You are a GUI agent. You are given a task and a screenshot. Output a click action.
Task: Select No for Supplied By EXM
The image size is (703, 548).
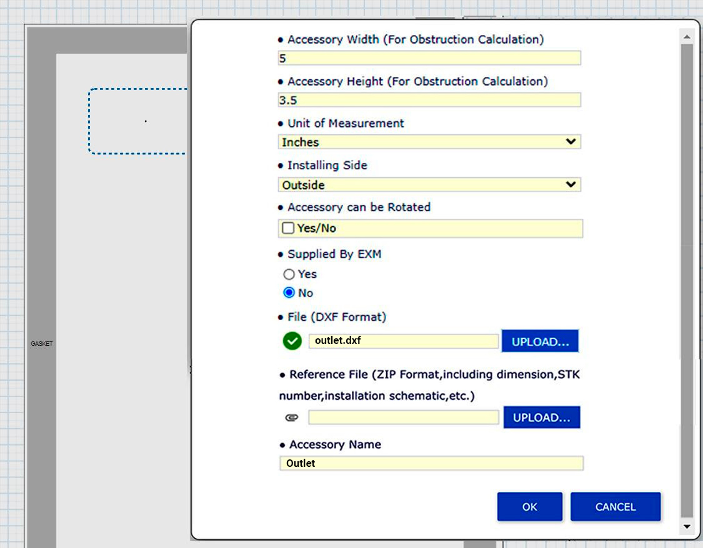pyautogui.click(x=289, y=293)
